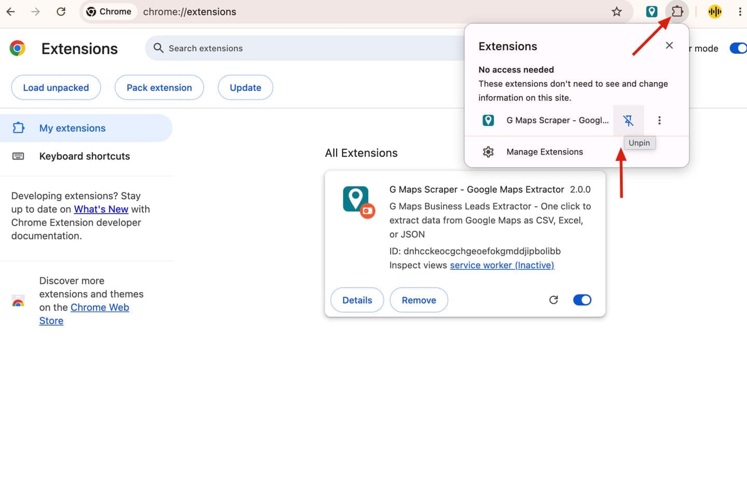Disable G Maps Scraper with its toggle
The height and width of the screenshot is (477, 747).
pos(582,300)
